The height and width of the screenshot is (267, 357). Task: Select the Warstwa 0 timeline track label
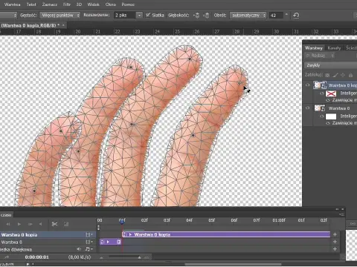12,242
